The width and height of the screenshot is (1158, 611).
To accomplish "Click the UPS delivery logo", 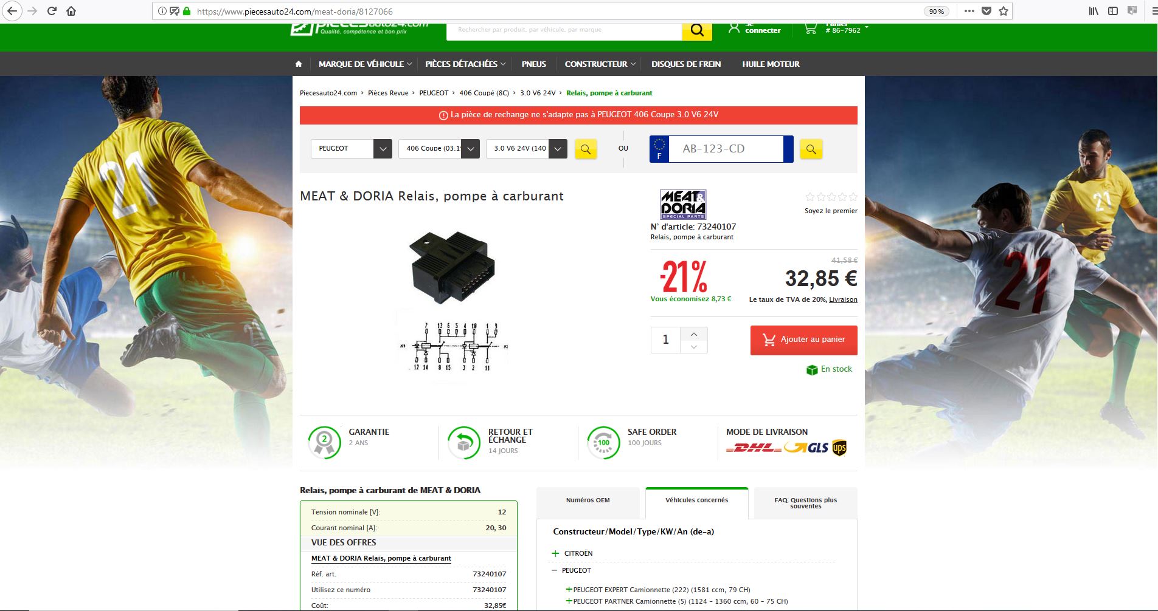I will 839,448.
